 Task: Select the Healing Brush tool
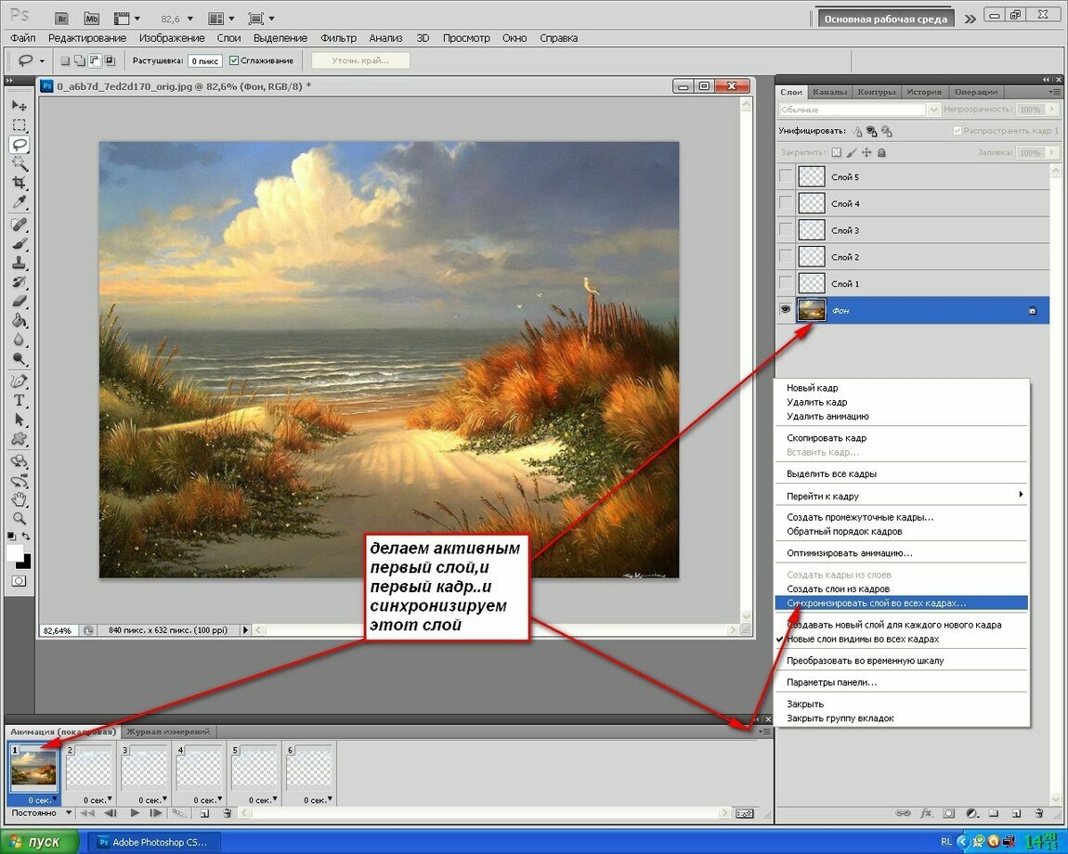pos(20,224)
